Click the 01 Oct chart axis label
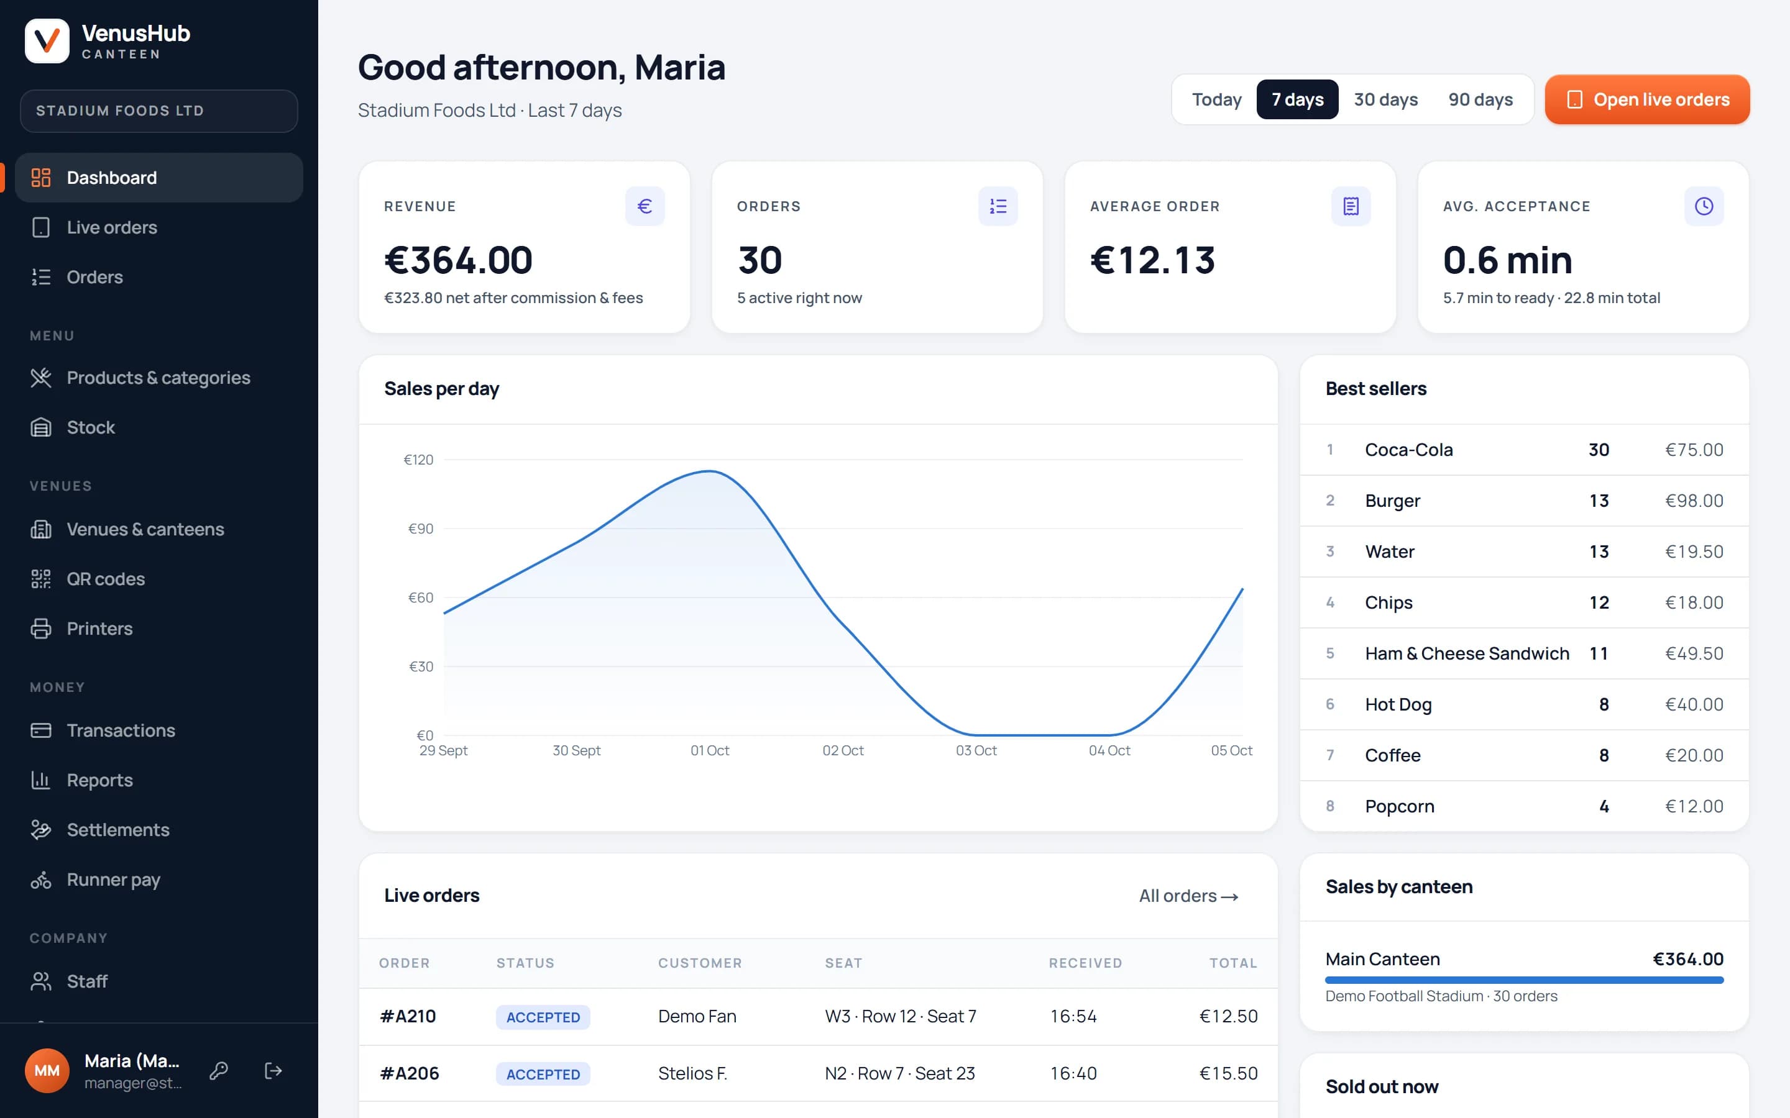 [709, 750]
